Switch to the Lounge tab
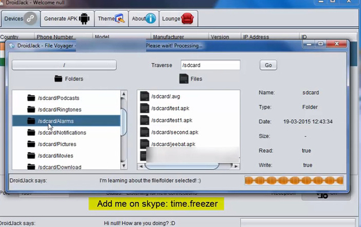The height and width of the screenshot is (227, 361). click(x=178, y=19)
